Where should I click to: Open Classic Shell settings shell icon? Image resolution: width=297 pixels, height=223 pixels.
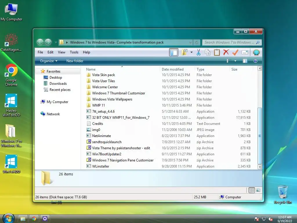(256, 52)
